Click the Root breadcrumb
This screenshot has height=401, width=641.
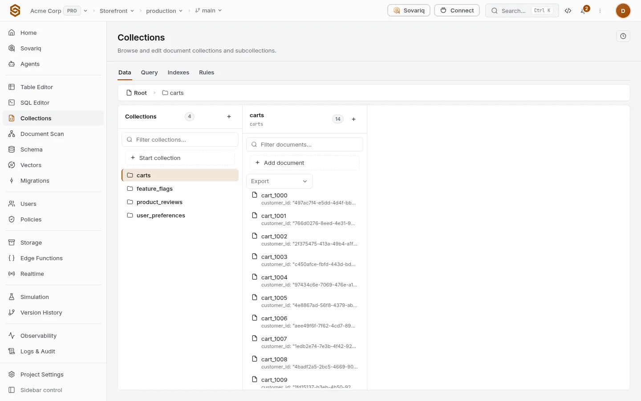(x=137, y=93)
